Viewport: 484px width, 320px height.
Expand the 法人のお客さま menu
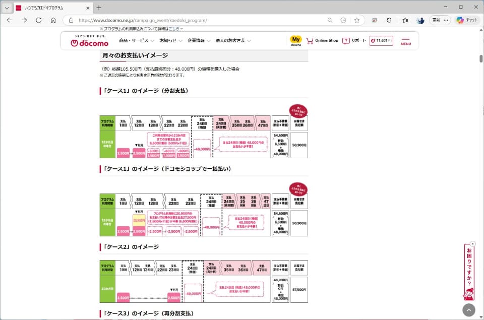point(233,40)
